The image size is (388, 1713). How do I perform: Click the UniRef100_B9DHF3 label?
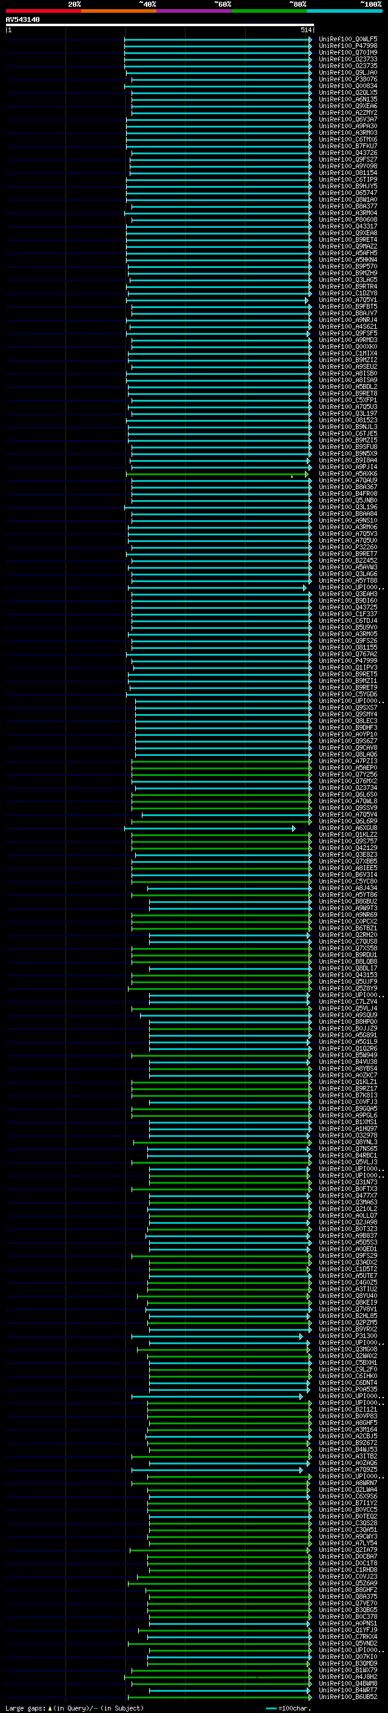[348, 727]
